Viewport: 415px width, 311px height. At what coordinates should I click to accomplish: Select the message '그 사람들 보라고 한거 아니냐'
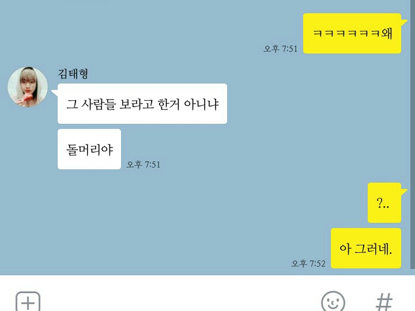[x=142, y=104]
